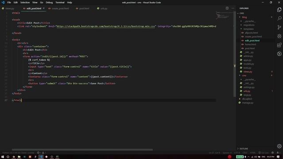The height and width of the screenshot is (159, 283).
Task: Open settings.py in Explorer
Action: click(x=249, y=87)
